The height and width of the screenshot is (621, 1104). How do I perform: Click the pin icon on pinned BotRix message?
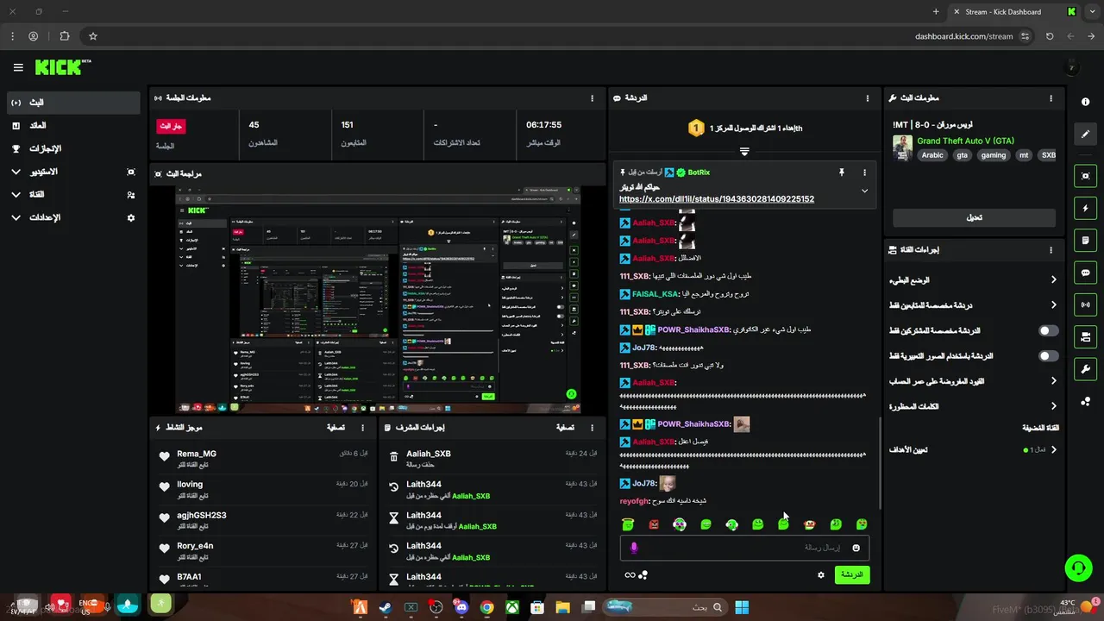(x=842, y=172)
